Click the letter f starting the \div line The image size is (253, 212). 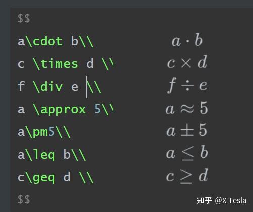click(21, 86)
